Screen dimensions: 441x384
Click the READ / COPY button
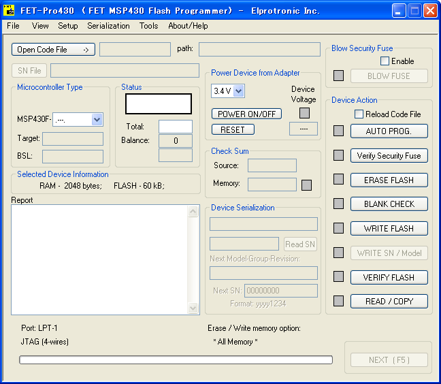tap(389, 302)
